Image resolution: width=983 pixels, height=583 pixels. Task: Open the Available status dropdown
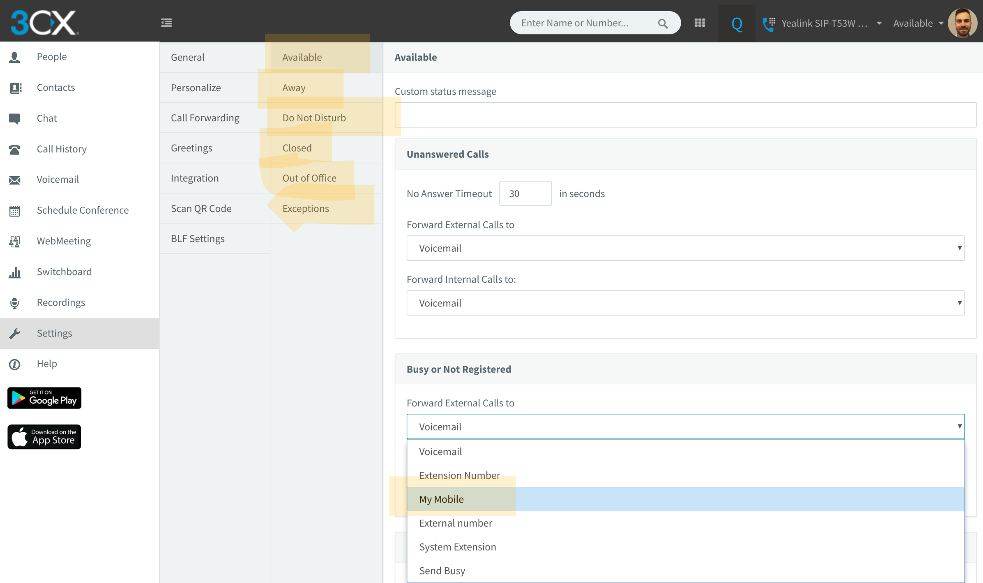(x=918, y=23)
